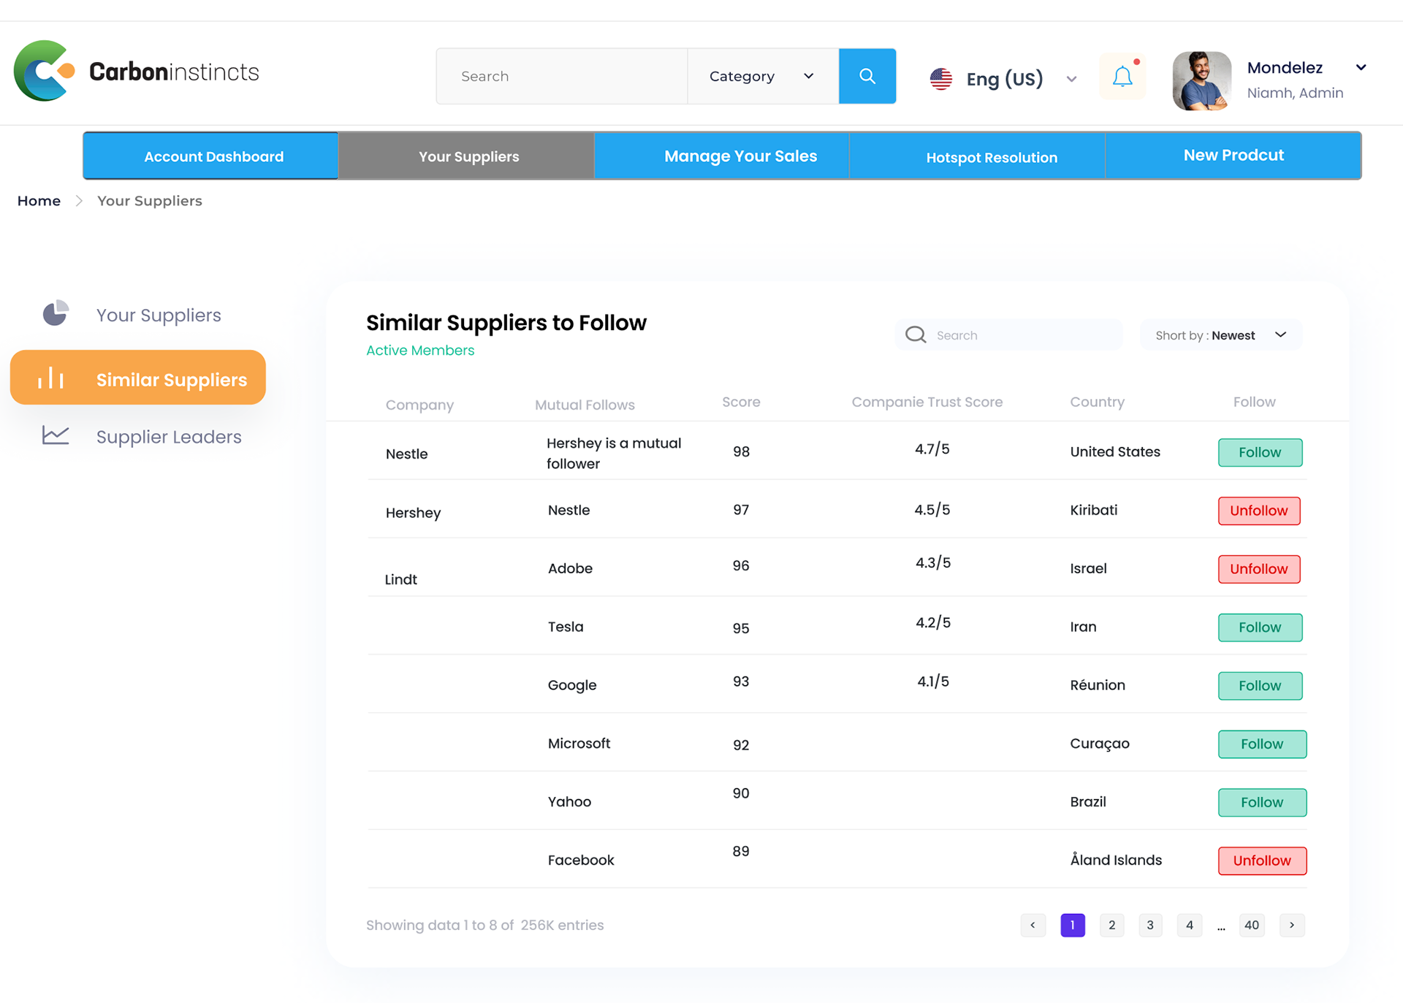Open the Manage Your Sales tab
This screenshot has width=1403, height=1003.
(x=722, y=156)
